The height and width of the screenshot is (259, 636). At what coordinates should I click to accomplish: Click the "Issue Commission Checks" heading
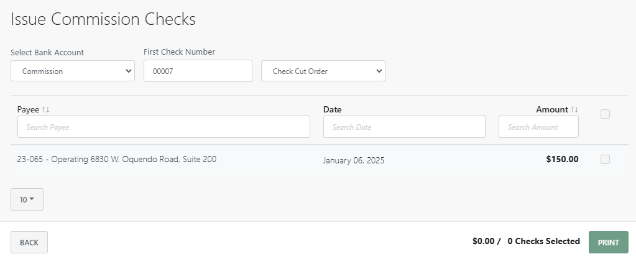click(103, 19)
